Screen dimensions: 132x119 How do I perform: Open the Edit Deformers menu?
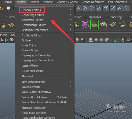point(117,2)
